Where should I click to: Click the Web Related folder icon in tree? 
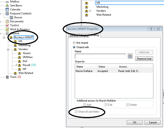pos(15,73)
